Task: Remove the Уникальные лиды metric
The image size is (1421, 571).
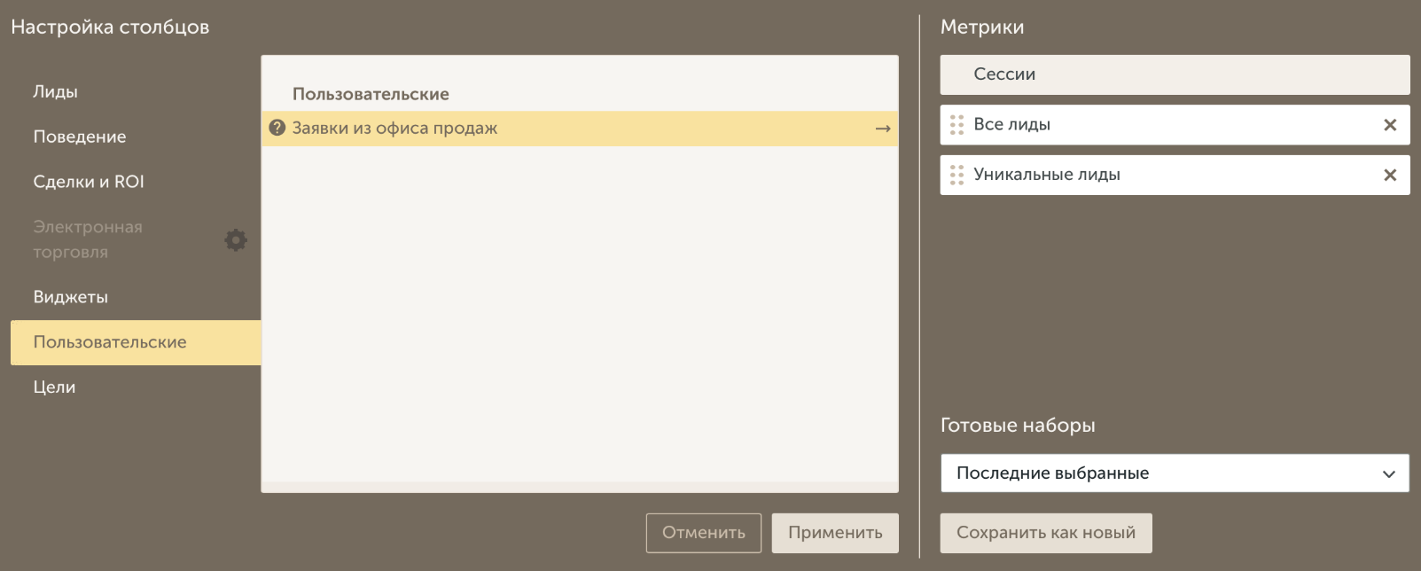Action: coord(1390,176)
